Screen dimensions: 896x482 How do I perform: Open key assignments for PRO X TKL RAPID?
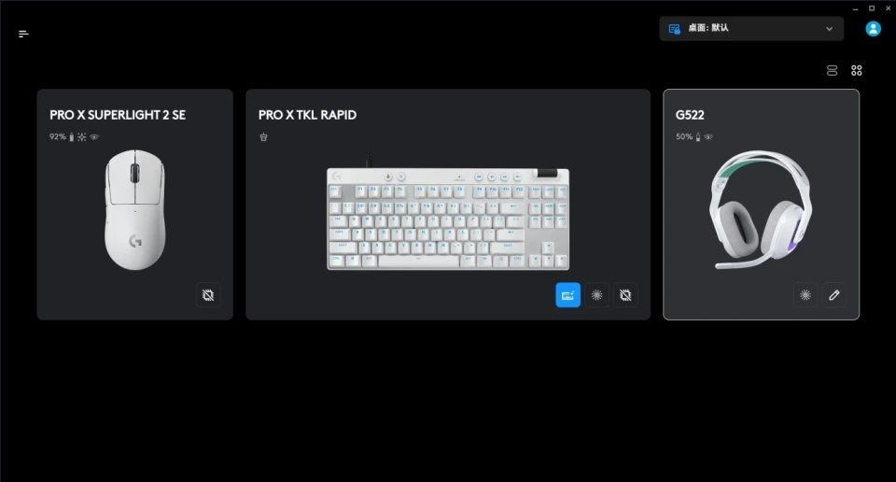568,295
